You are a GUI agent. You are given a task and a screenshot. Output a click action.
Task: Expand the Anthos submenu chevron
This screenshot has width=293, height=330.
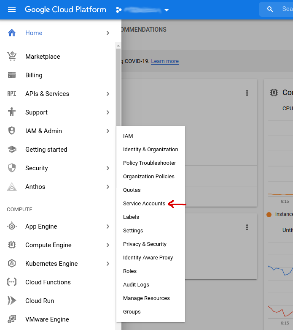click(x=108, y=187)
